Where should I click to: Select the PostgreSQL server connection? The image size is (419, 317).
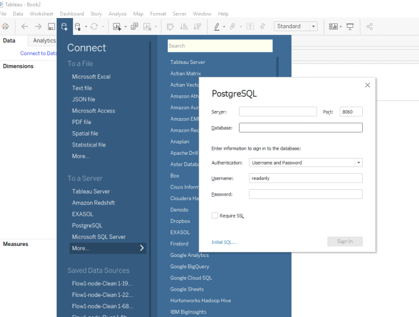pyautogui.click(x=87, y=225)
